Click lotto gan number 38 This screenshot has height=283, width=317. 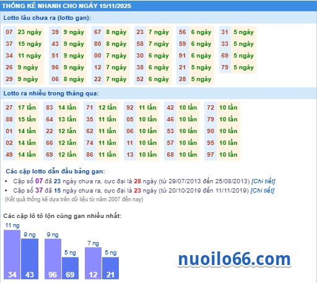pyautogui.click(x=140, y=67)
